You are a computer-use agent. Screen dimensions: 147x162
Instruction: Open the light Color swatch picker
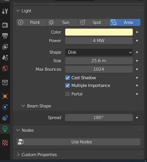(x=99, y=32)
